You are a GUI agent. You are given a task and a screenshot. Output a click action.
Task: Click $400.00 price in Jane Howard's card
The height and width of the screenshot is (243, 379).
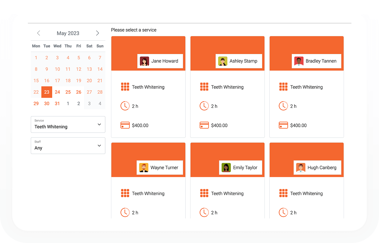point(140,125)
